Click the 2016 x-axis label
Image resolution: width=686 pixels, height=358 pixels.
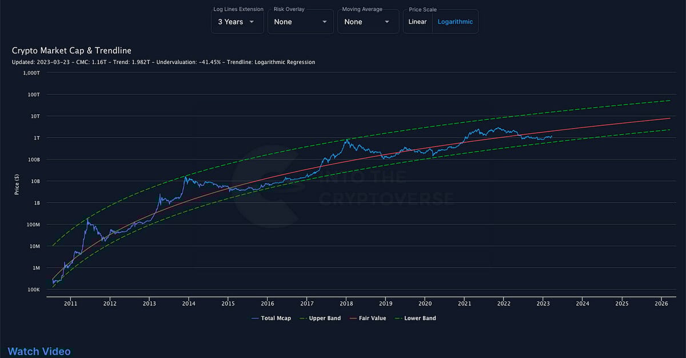[x=268, y=304]
